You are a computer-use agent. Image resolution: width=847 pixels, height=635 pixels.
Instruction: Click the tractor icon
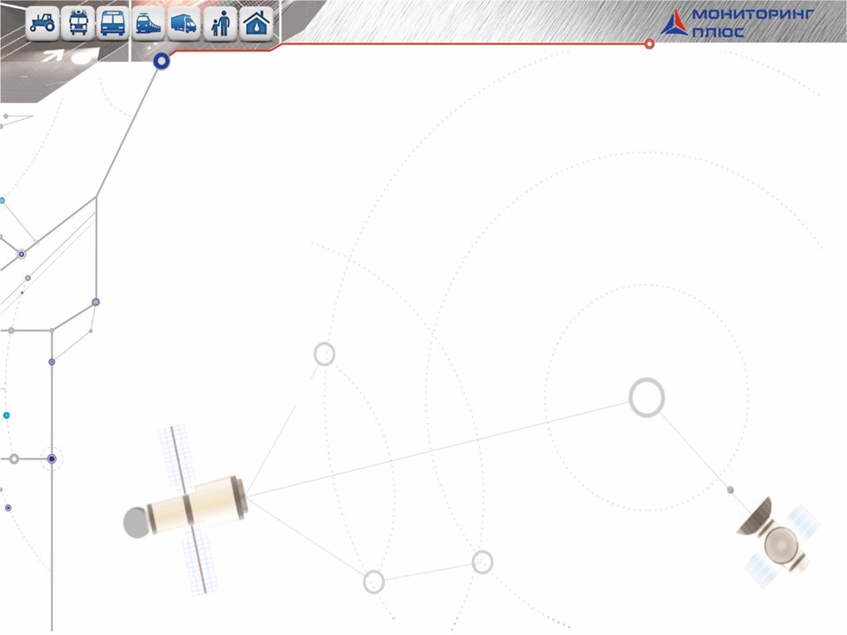click(x=42, y=23)
